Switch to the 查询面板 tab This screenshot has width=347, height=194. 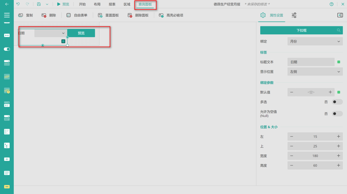coord(145,4)
